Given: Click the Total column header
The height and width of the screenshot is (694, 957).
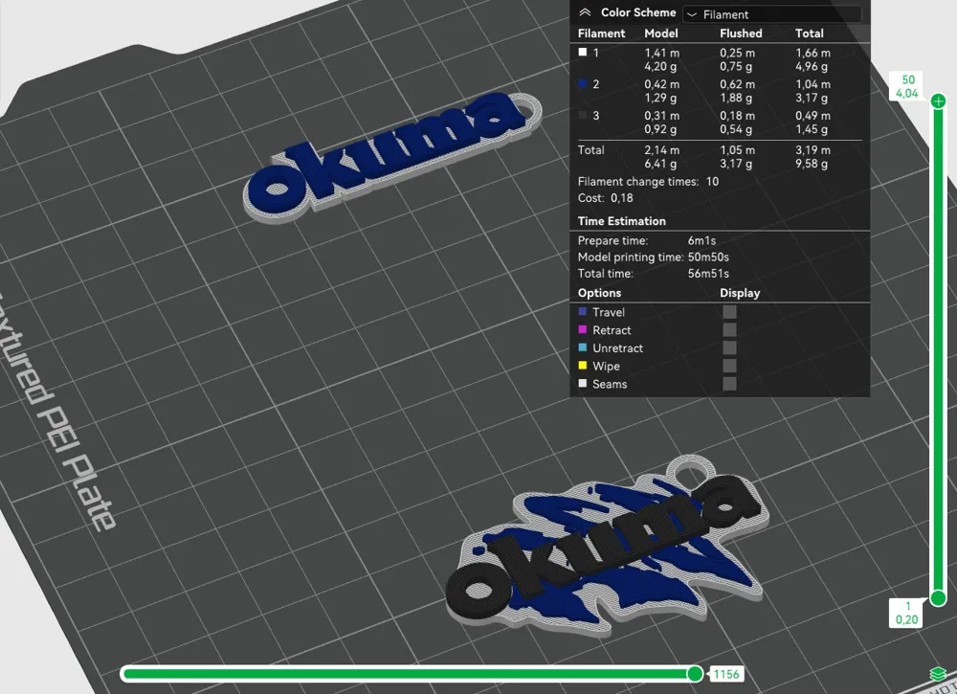Looking at the screenshot, I should coord(810,34).
